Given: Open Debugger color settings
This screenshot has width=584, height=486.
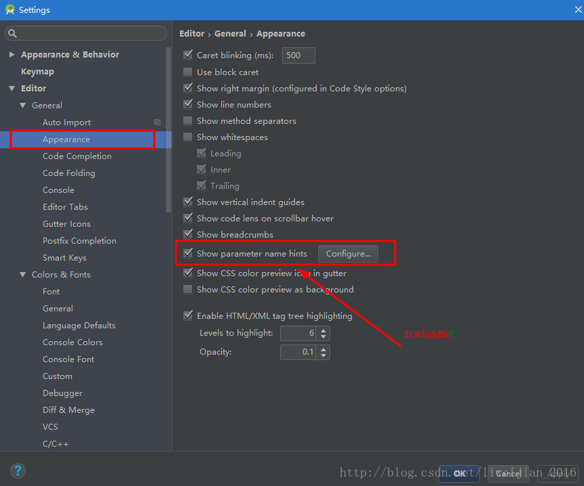Looking at the screenshot, I should point(62,393).
